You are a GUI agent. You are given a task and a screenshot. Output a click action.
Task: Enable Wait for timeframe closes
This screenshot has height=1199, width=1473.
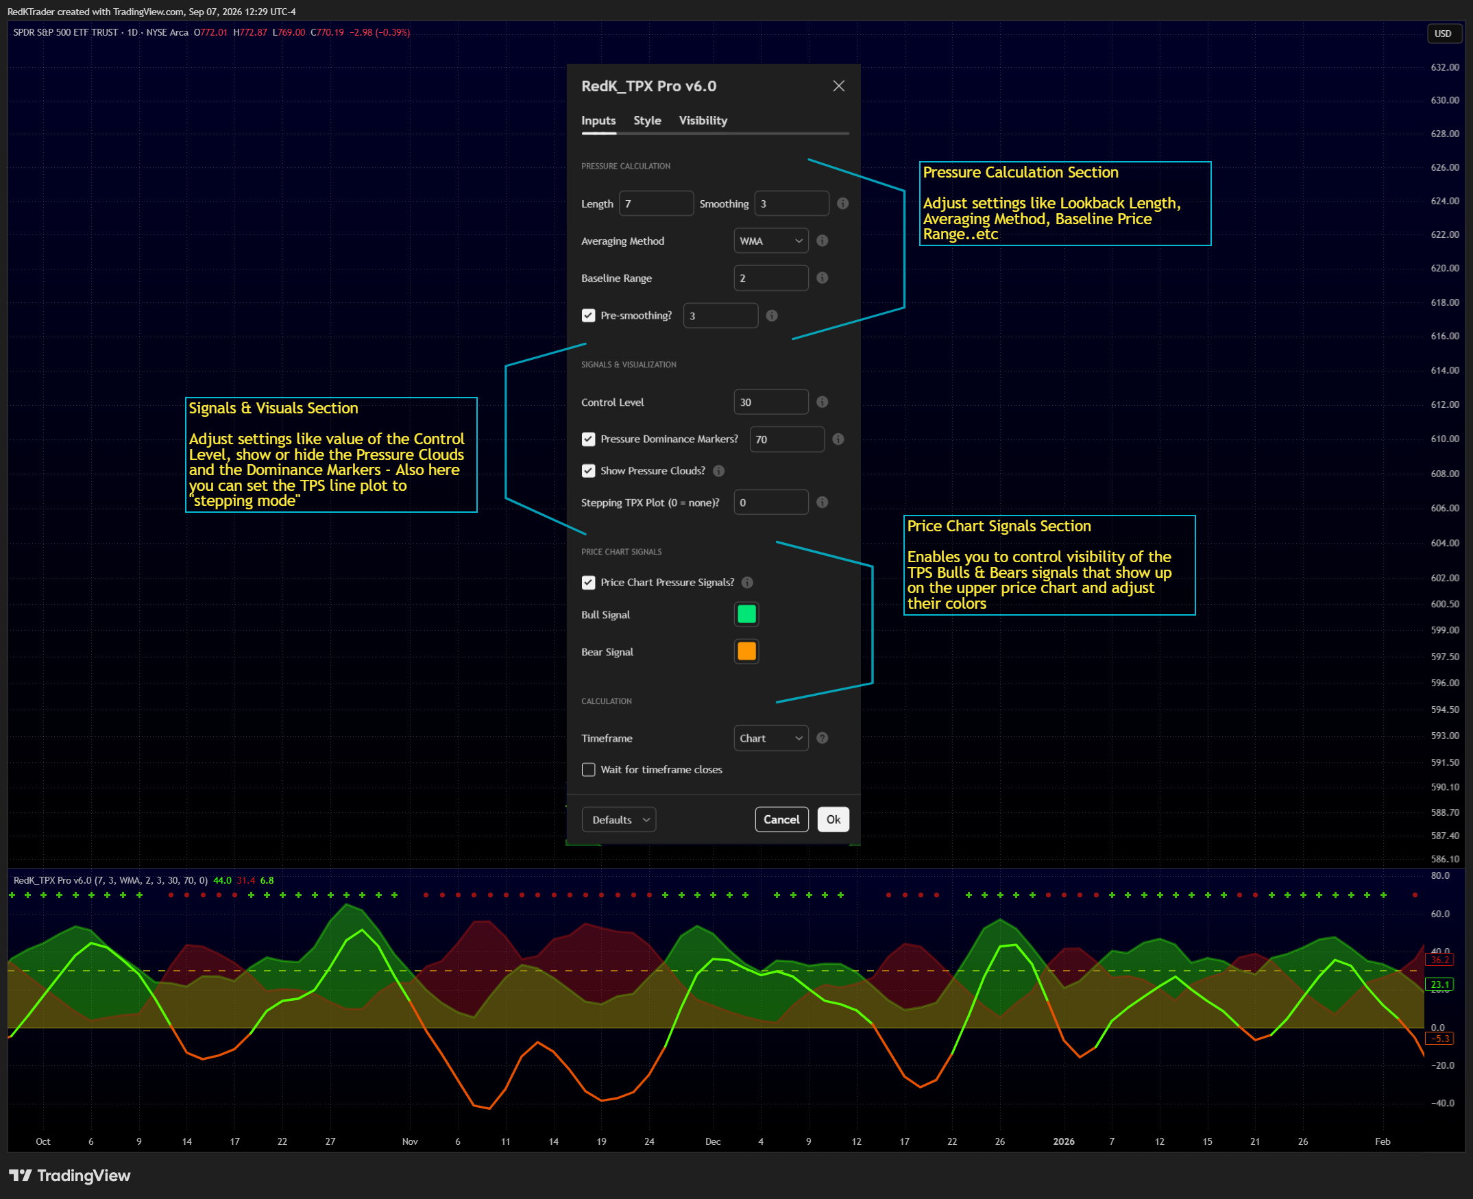click(588, 770)
